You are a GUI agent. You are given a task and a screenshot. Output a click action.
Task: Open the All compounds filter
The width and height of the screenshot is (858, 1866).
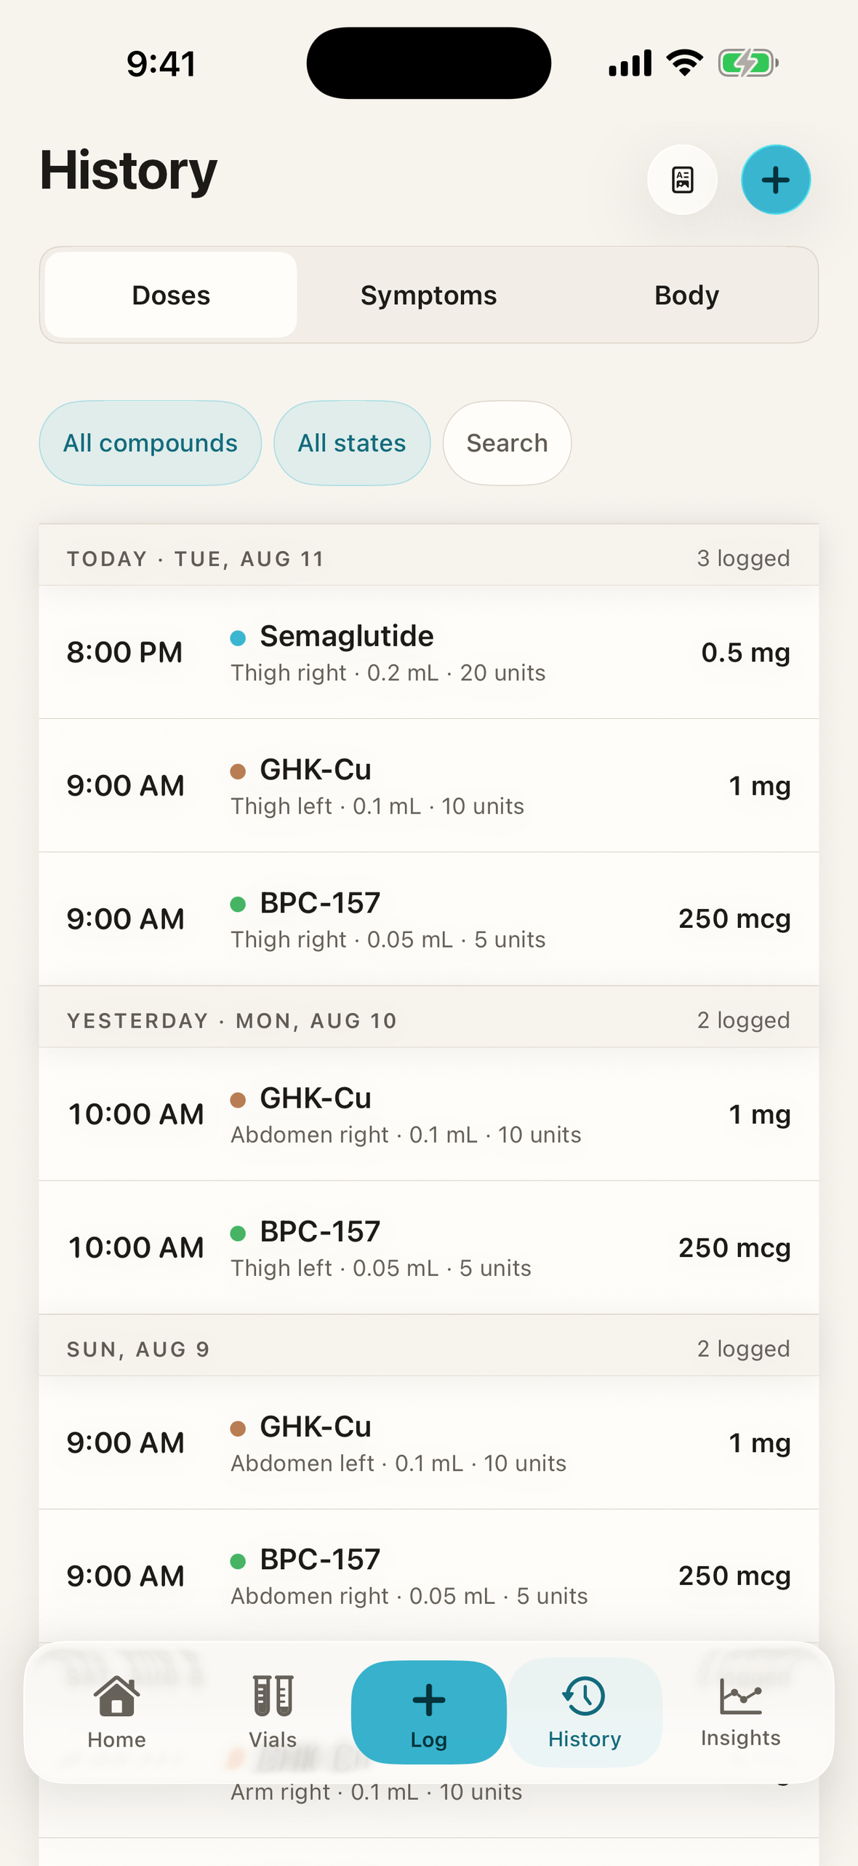[x=151, y=443]
